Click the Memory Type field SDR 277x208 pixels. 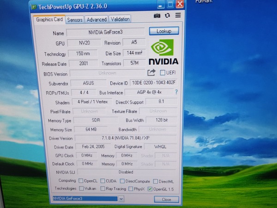(x=96, y=120)
